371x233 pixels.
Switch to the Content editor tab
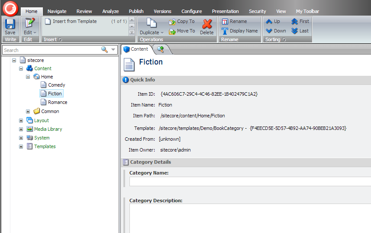(136, 49)
